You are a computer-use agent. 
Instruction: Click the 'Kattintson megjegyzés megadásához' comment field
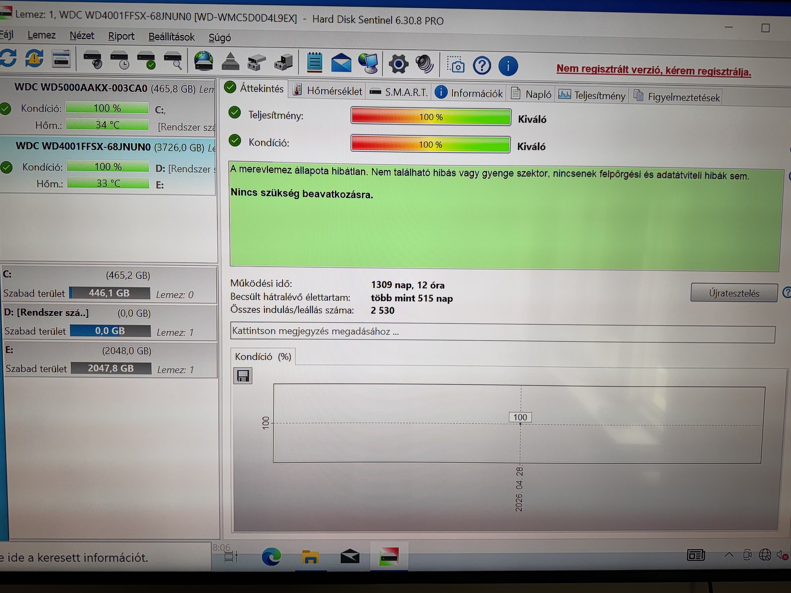pos(503,332)
